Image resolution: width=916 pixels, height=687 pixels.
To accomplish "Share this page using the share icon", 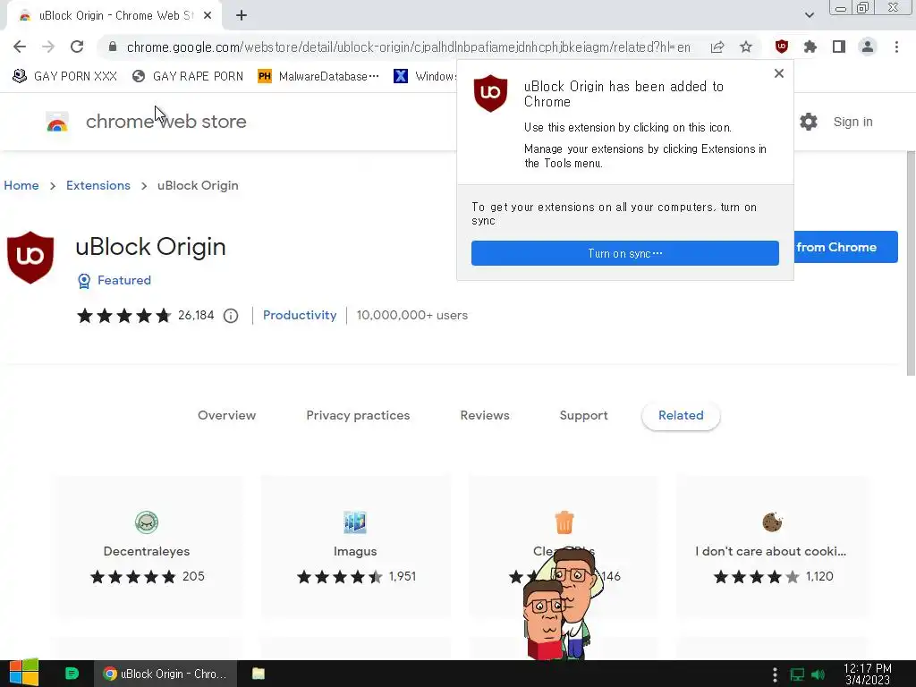I will click(x=717, y=47).
